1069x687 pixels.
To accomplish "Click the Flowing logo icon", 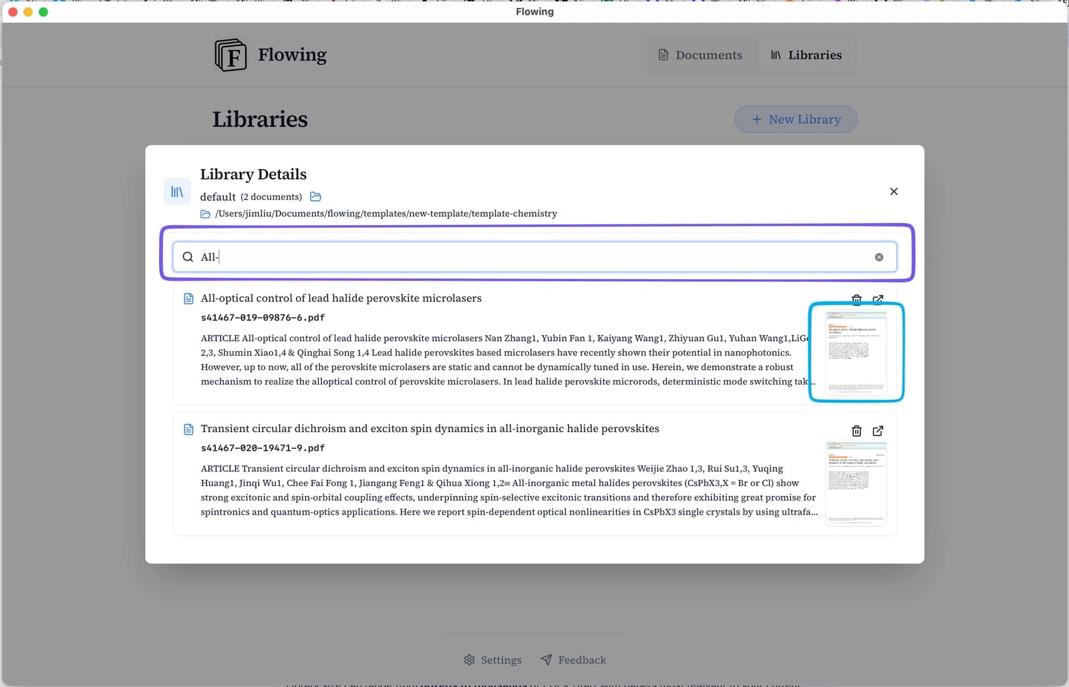I will tap(231, 55).
